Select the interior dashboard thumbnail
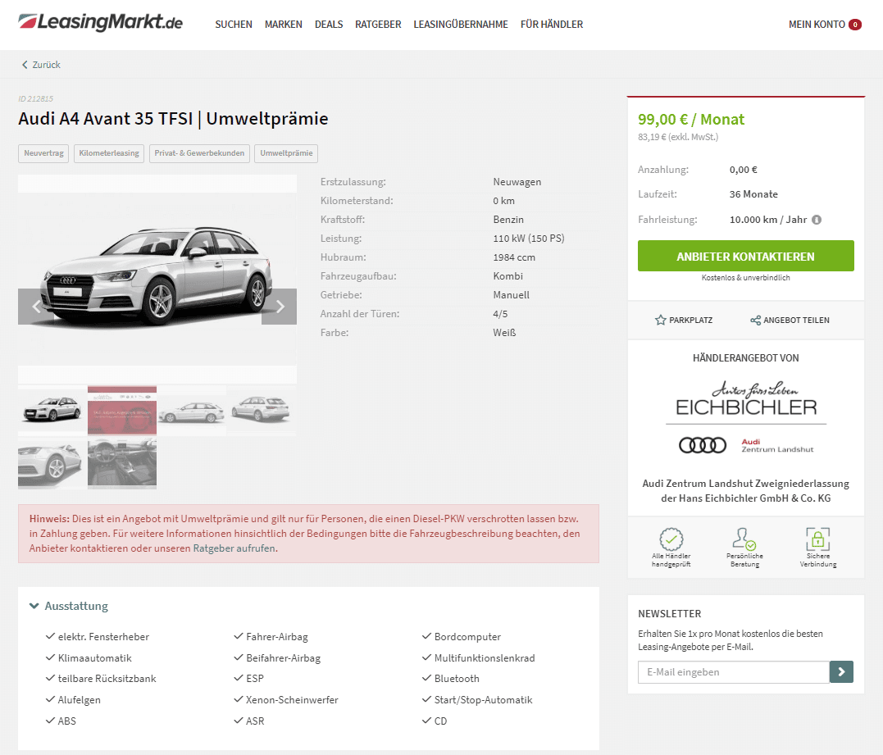The height and width of the screenshot is (755, 883). pos(122,463)
